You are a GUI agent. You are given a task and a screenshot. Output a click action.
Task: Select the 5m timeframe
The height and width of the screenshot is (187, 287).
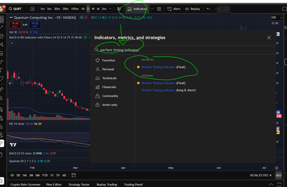tap(49, 9)
